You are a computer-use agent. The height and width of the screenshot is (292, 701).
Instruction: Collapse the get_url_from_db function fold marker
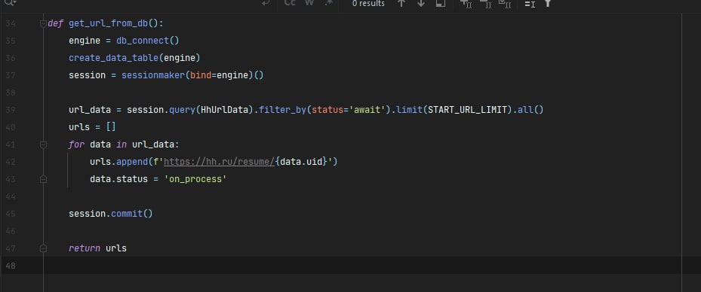pyautogui.click(x=43, y=23)
